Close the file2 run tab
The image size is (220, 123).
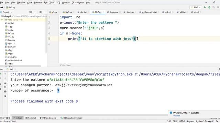15,69
